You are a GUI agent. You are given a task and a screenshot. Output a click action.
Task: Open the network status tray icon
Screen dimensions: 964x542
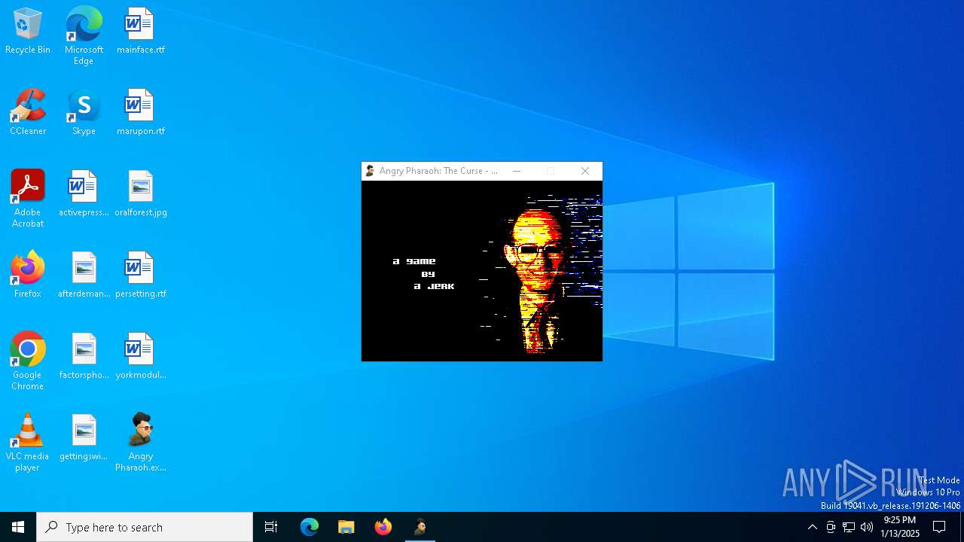849,527
